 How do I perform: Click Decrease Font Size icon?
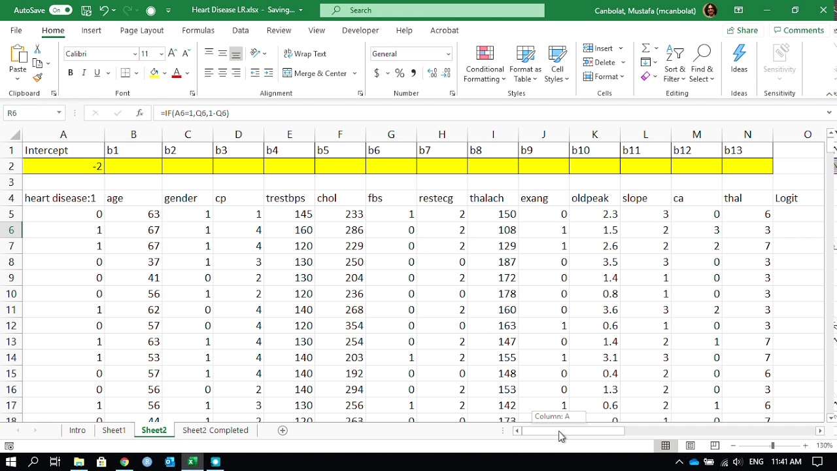[185, 54]
